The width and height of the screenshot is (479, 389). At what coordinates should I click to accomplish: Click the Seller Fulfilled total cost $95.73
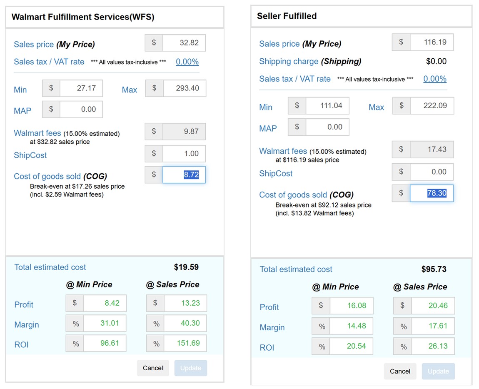(x=434, y=269)
